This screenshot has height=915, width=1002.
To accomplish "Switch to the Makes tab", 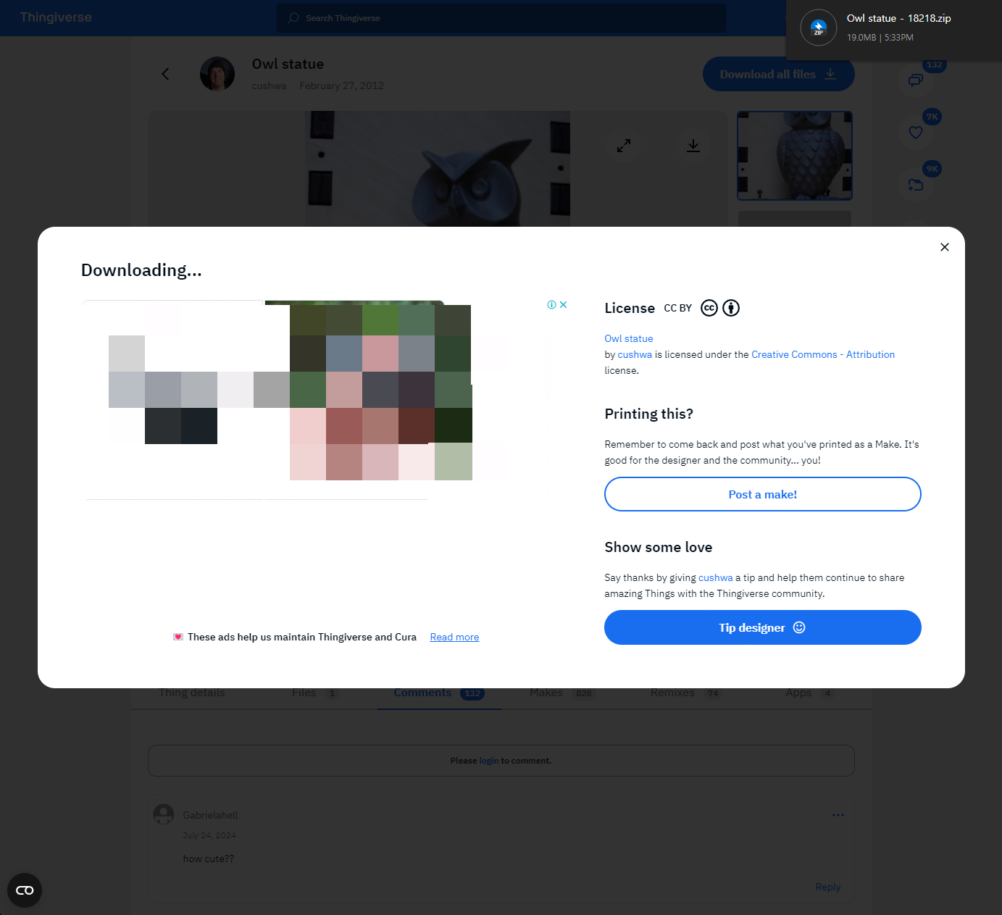I will tap(562, 693).
